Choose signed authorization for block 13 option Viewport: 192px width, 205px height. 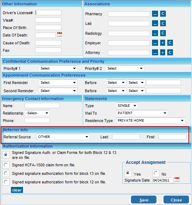coord(6,173)
